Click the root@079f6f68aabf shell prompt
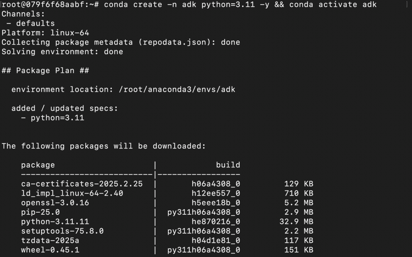The height and width of the screenshot is (257, 412). click(50, 5)
